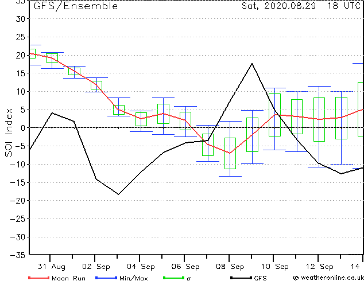364x281 pixels.
Task: Click the 10 Sep x-axis label
Action: (274, 267)
